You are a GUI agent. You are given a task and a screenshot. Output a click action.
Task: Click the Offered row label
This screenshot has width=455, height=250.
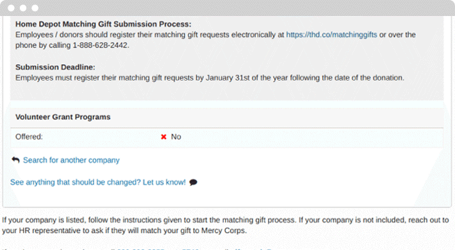pyautogui.click(x=29, y=137)
